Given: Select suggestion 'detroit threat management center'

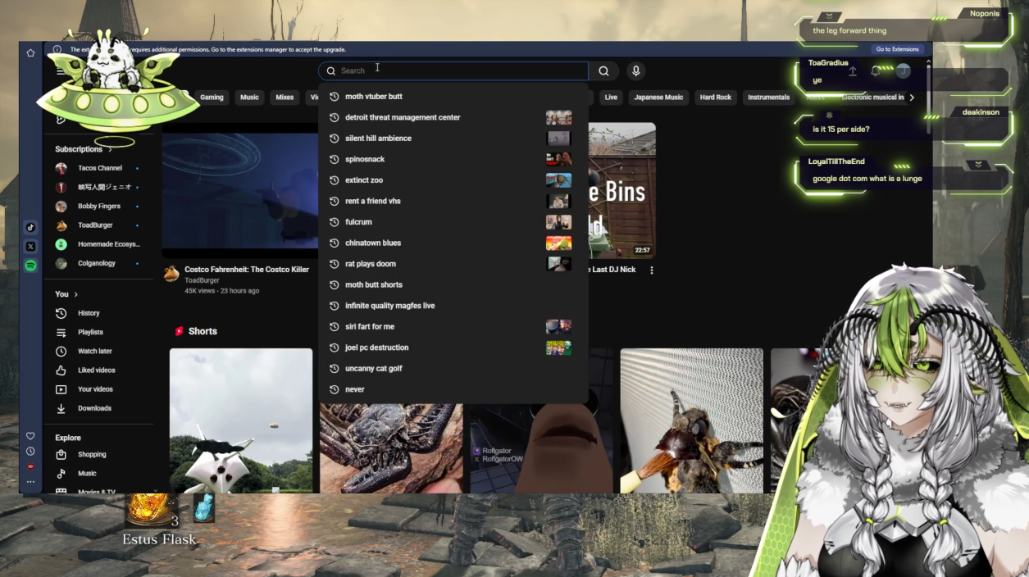Looking at the screenshot, I should pyautogui.click(x=453, y=117).
